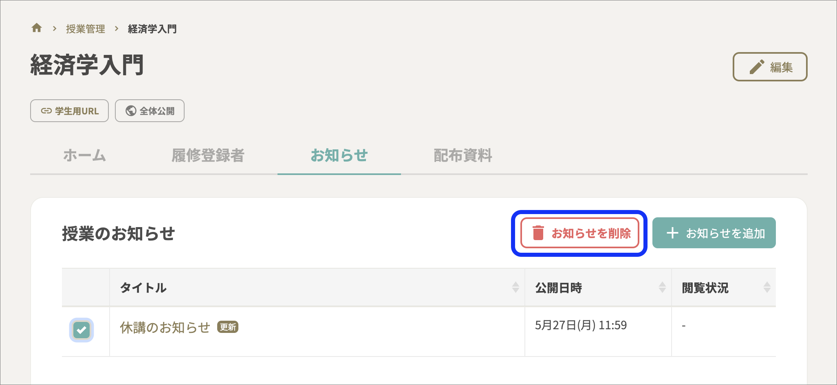The height and width of the screenshot is (385, 837).
Task: Click the trash icon for お知らせを削除
Action: coord(538,233)
